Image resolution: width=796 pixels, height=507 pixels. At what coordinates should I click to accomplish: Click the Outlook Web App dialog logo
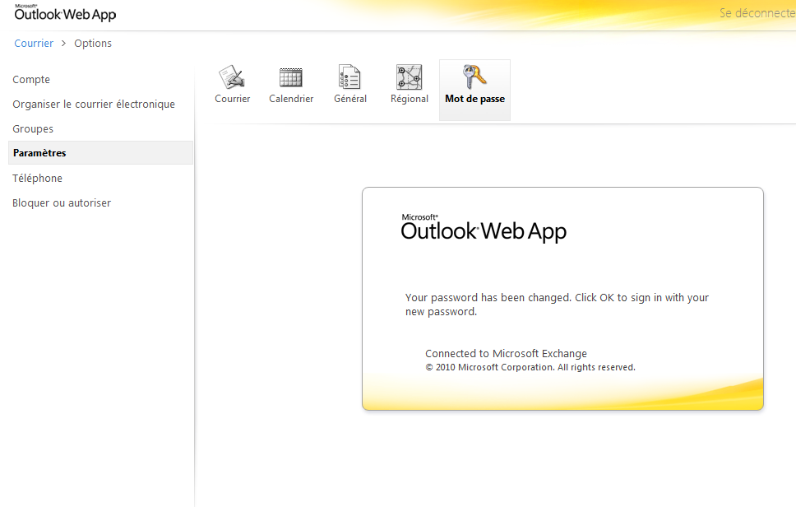tap(484, 228)
